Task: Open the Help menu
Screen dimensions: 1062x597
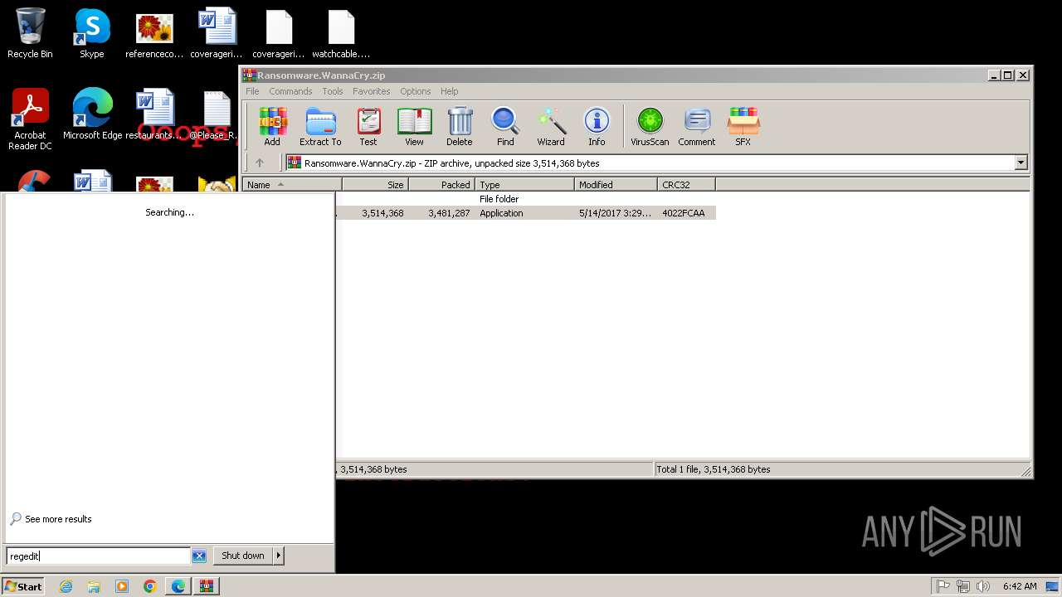Action: [449, 91]
